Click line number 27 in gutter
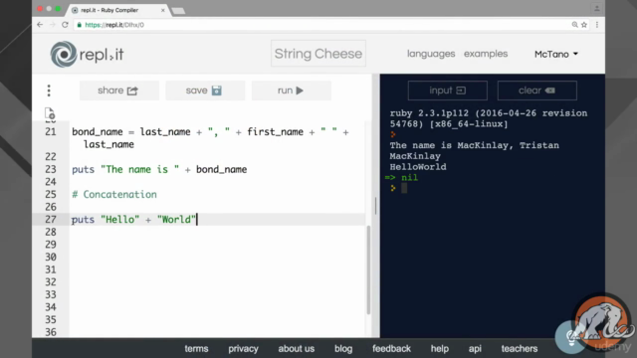Viewport: 637px width, 358px height. click(x=51, y=219)
